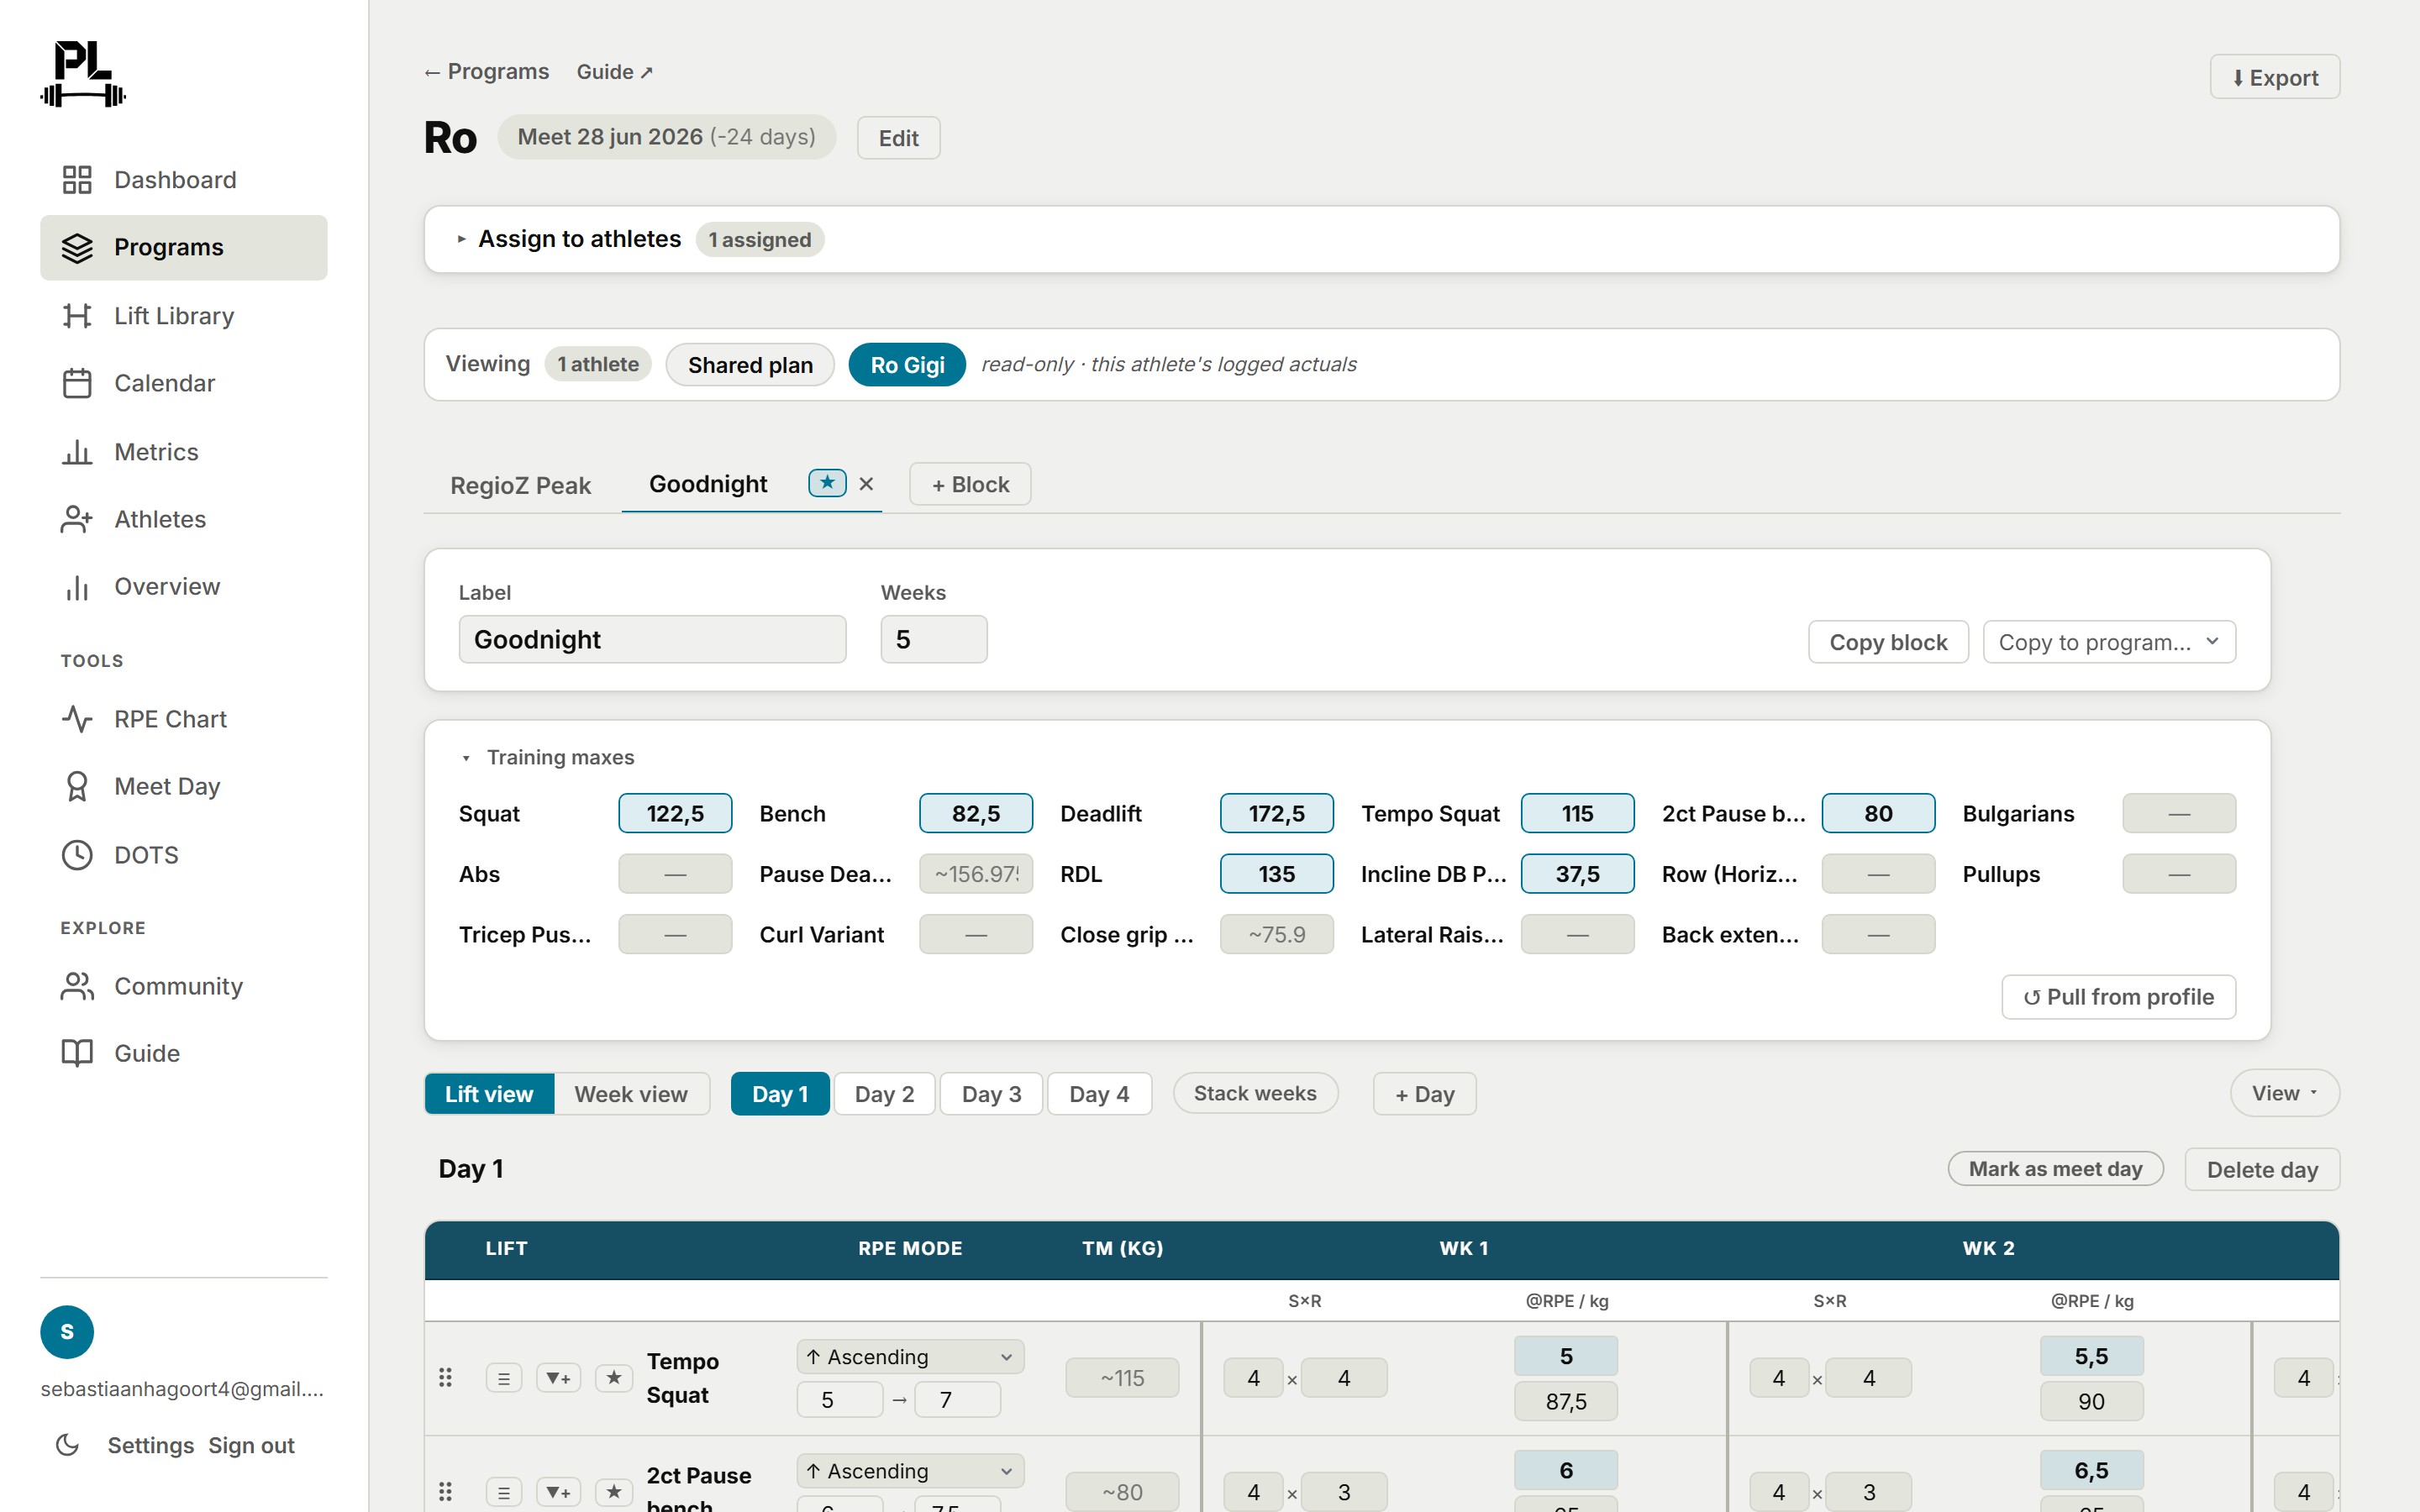Open the View options dropdown
Viewport: 2420px width, 1512px height.
[2284, 1093]
